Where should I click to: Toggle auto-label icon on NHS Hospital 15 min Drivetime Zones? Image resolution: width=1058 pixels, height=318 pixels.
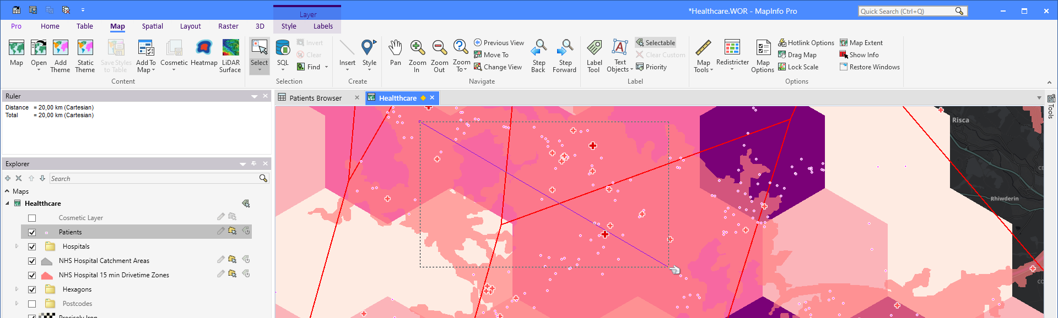(x=246, y=273)
